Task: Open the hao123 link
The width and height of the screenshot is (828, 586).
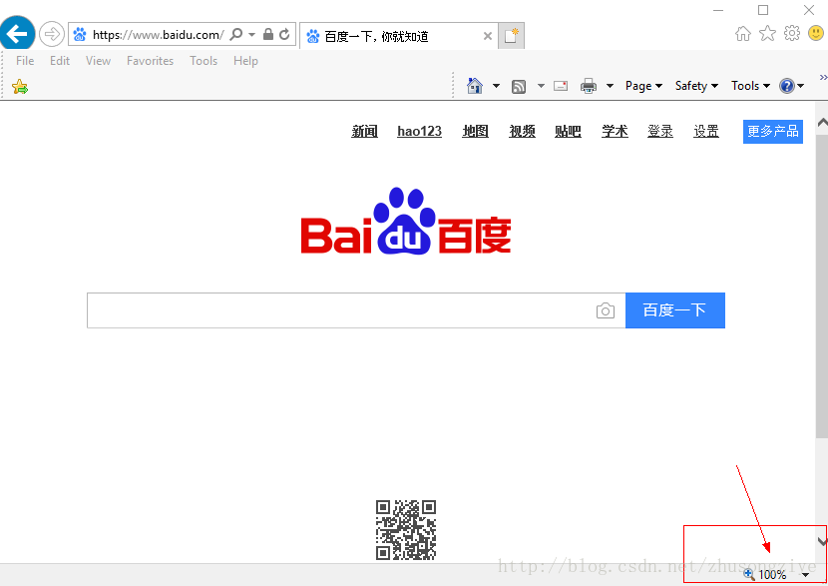Action: (x=419, y=131)
